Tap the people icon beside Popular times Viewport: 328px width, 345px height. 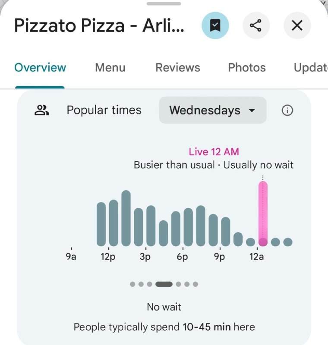tap(41, 110)
